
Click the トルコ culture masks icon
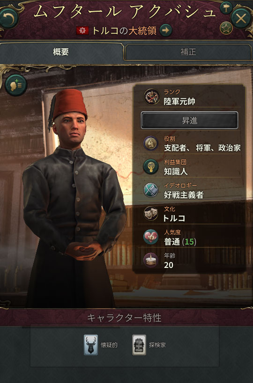151,213
